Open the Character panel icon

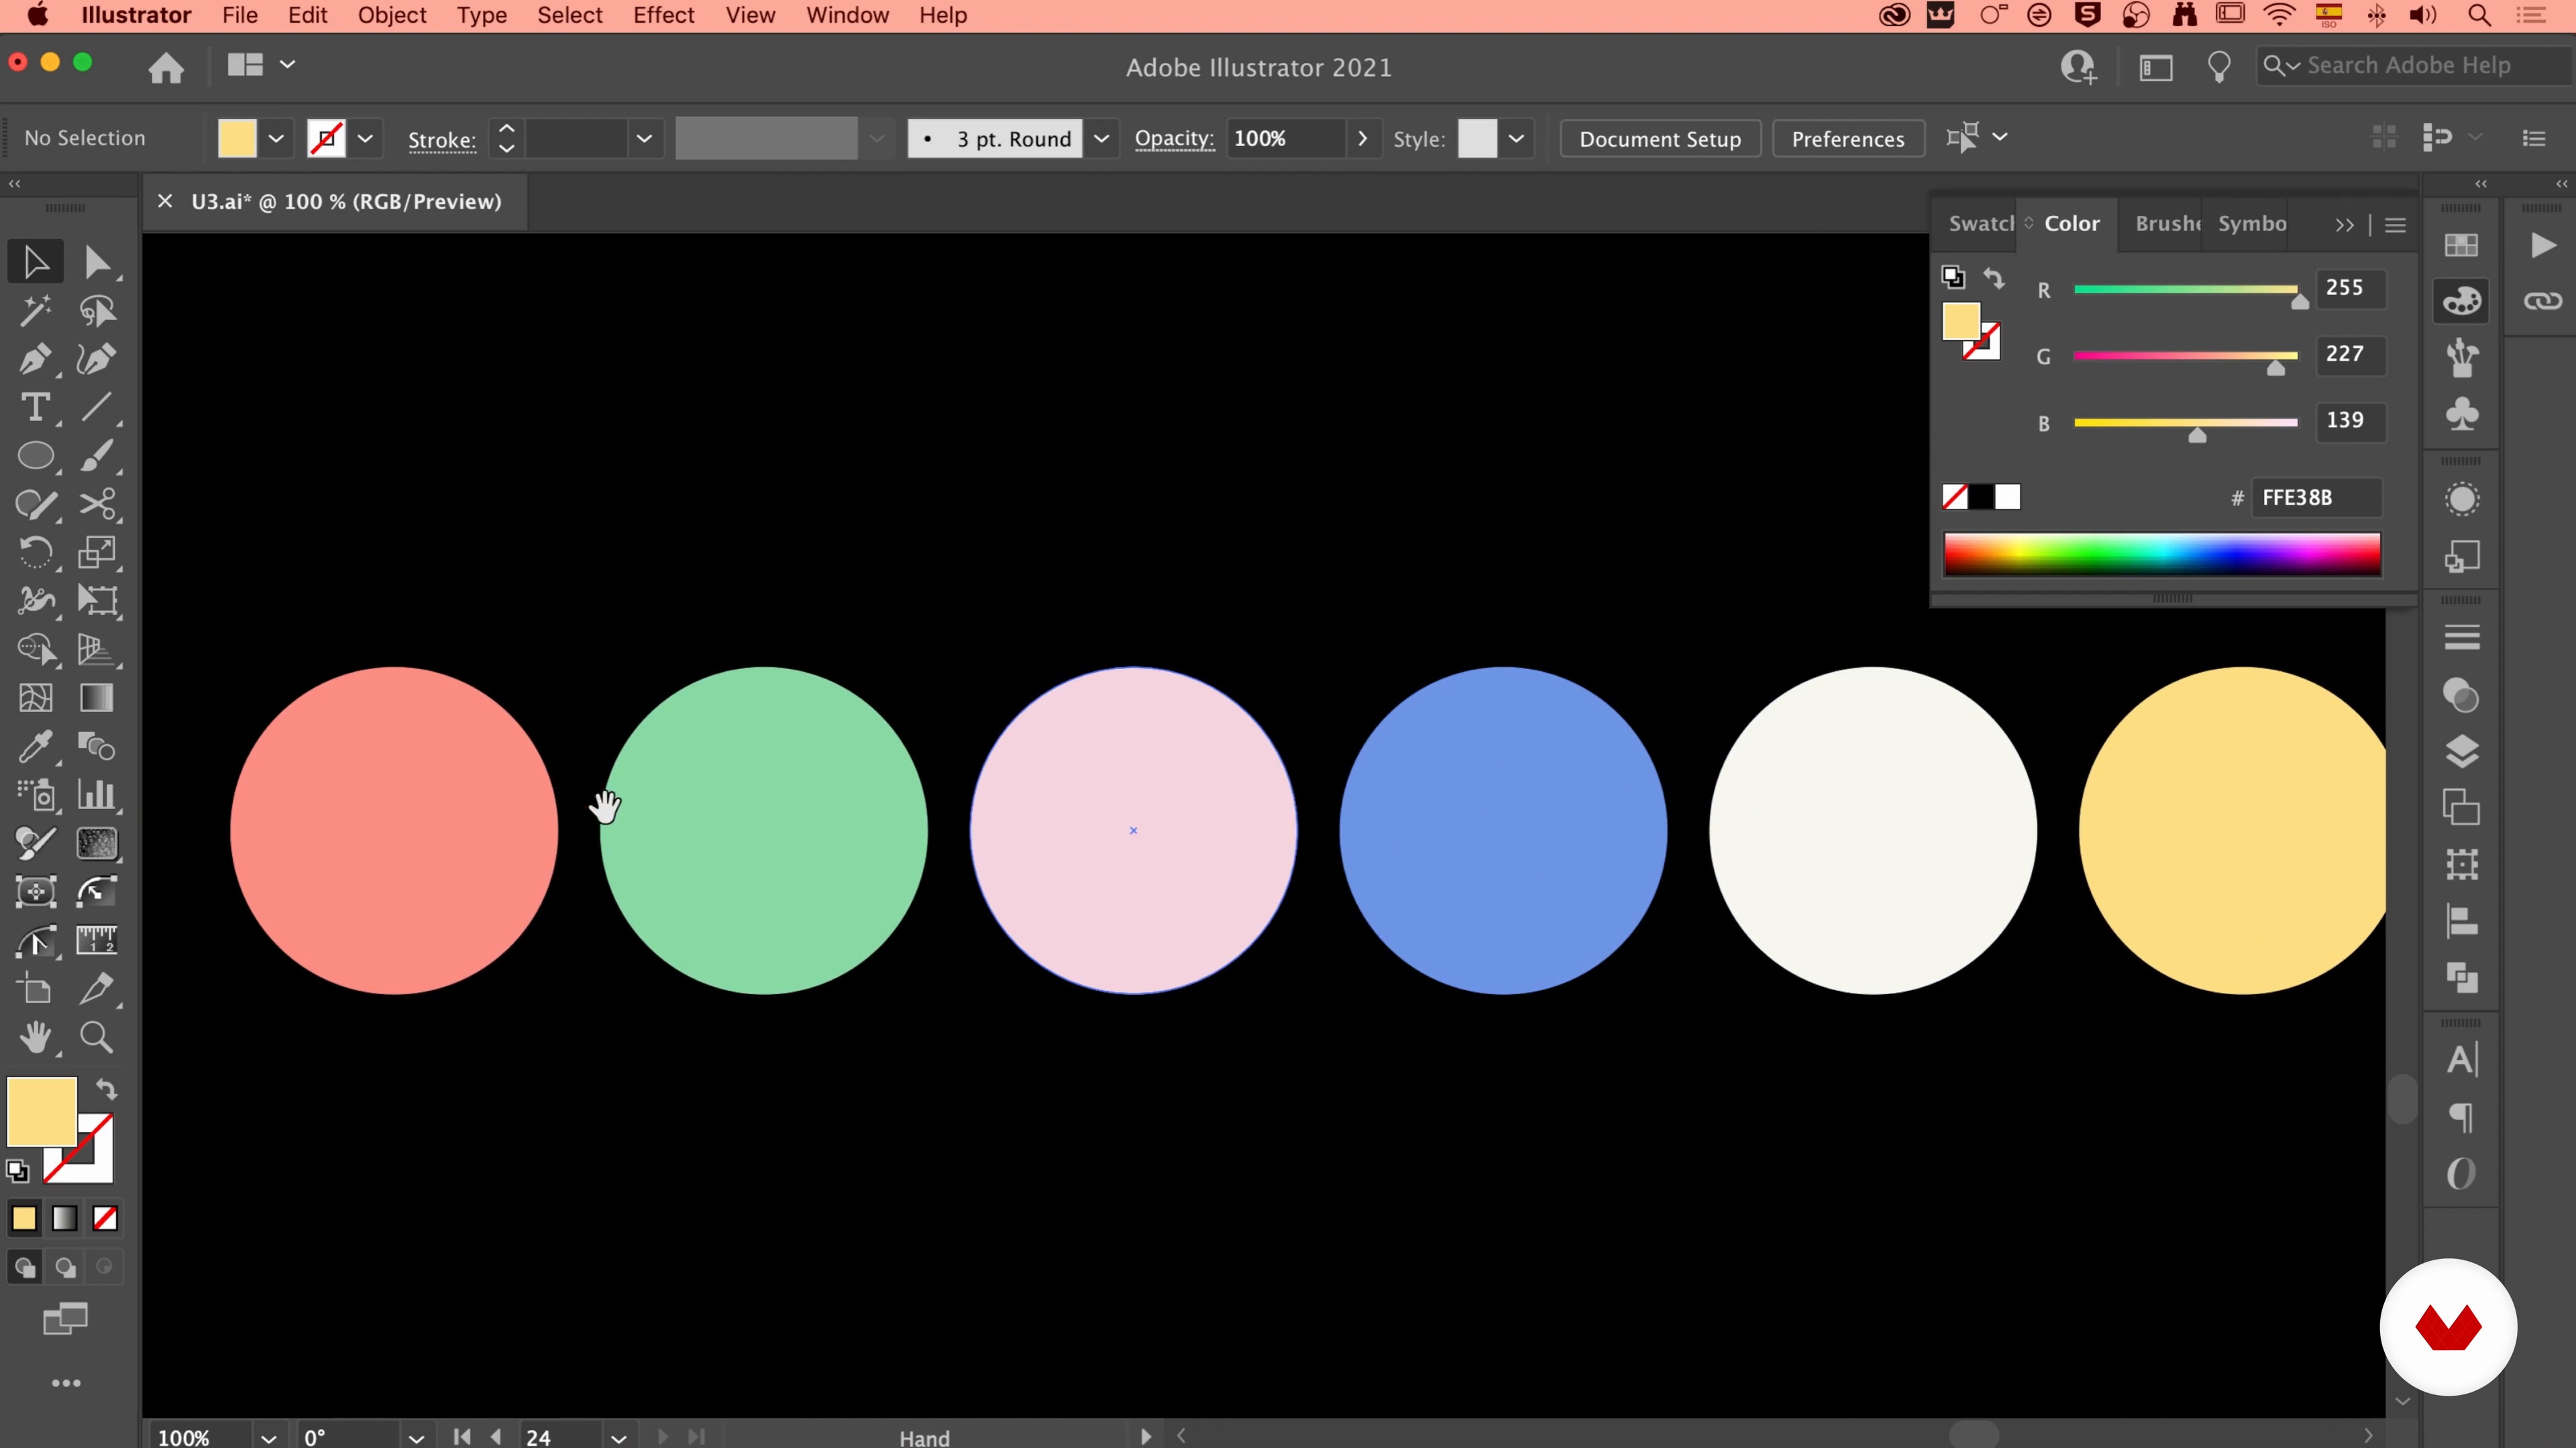(x=2461, y=1059)
